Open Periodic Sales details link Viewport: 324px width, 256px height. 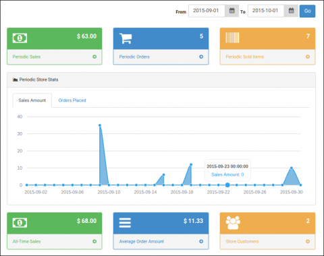point(26,57)
